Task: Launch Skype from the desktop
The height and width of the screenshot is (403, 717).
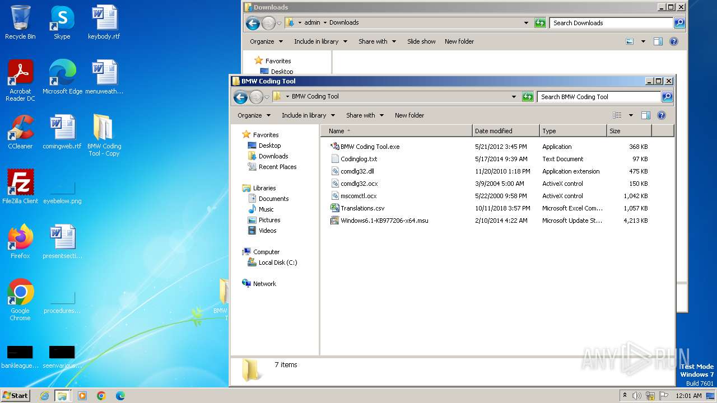Action: coord(62,22)
